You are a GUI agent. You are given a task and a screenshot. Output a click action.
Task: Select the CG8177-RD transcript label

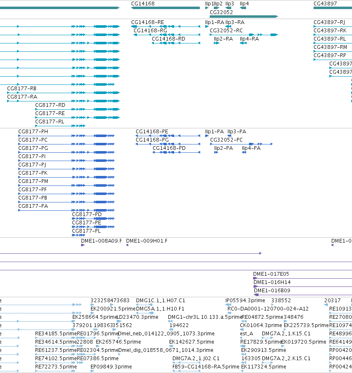tap(50, 105)
